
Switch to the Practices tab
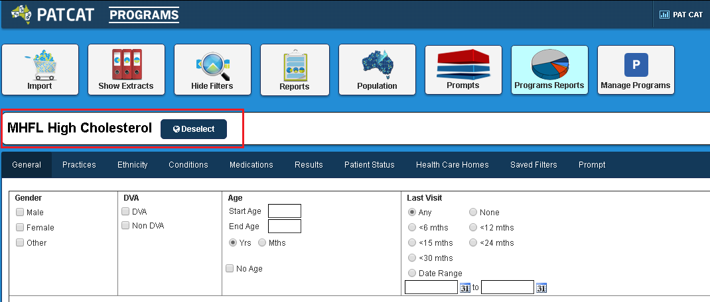pyautogui.click(x=79, y=164)
